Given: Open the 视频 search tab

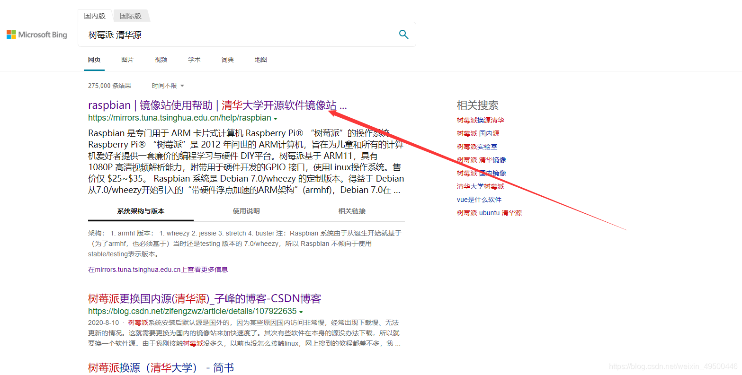Looking at the screenshot, I should [x=161, y=60].
